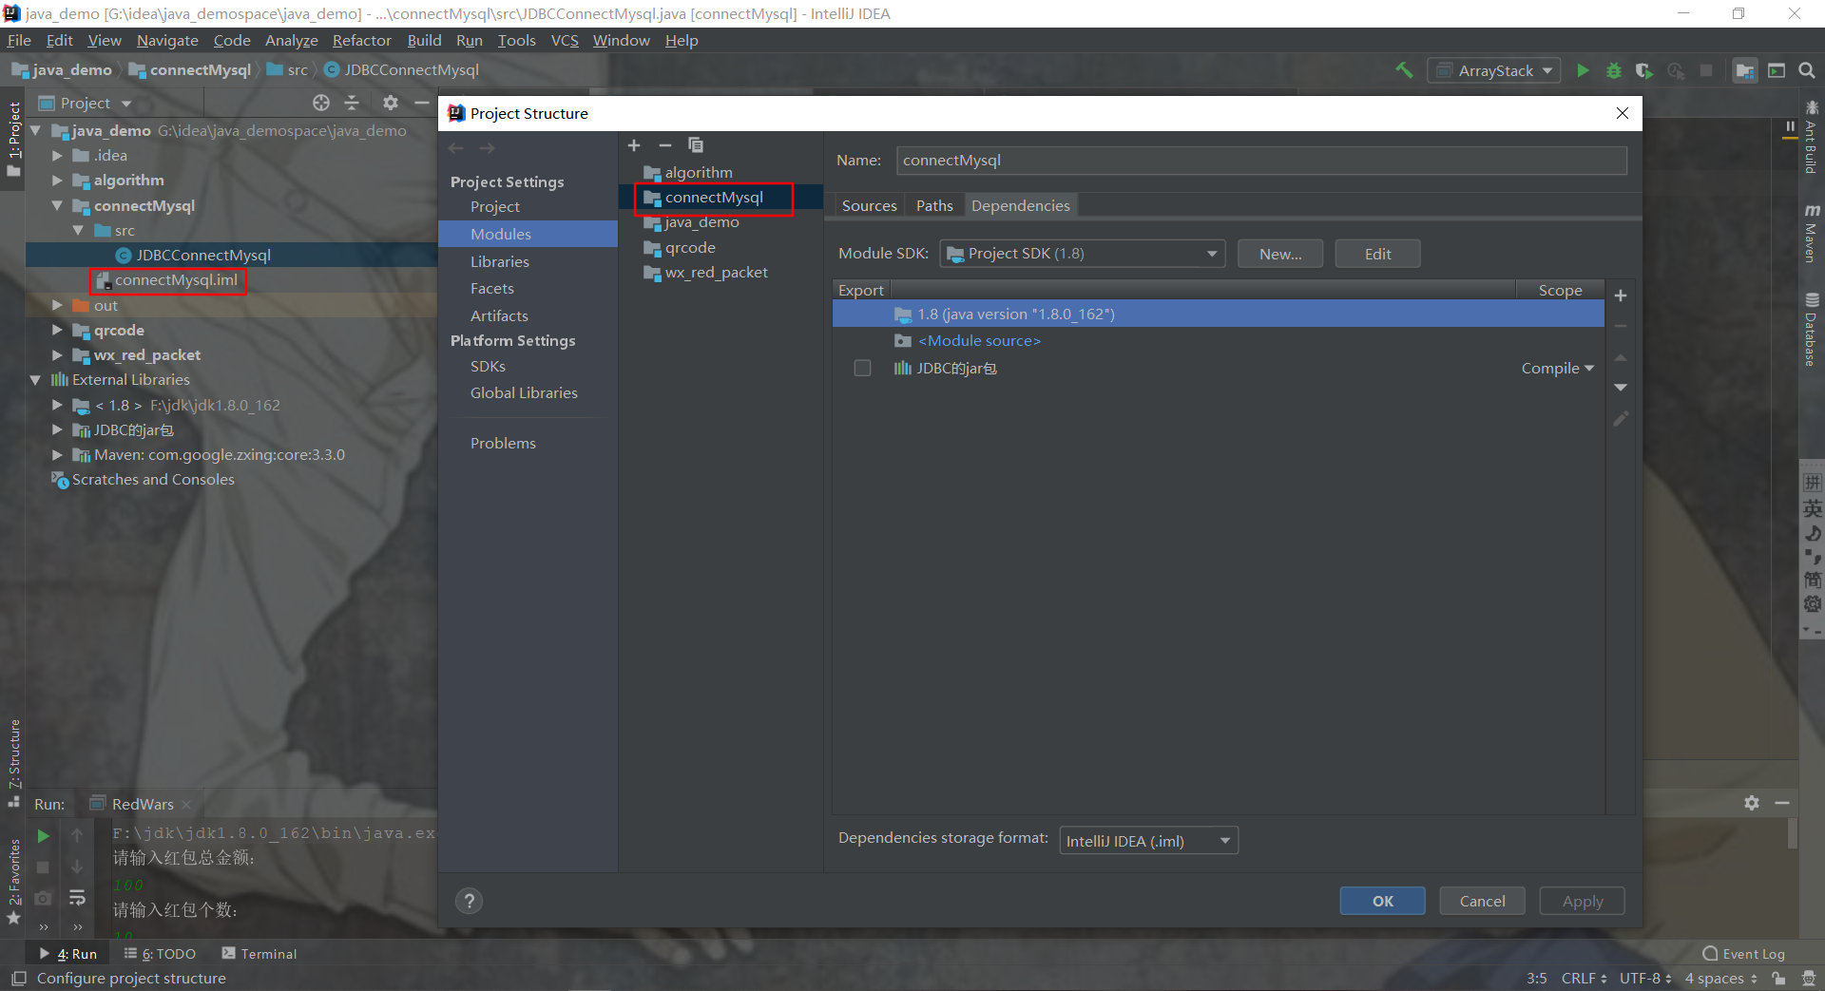Open Search Everywhere via the magnifier icon

1807,70
